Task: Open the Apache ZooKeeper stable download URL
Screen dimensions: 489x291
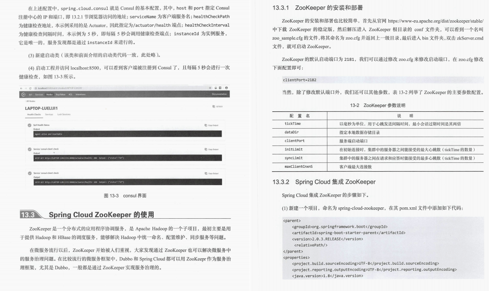Action: point(435,21)
